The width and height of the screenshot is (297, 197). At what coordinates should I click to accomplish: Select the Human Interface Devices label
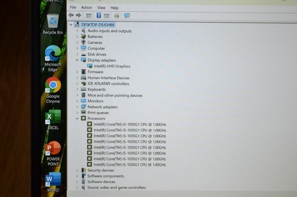(x=109, y=78)
